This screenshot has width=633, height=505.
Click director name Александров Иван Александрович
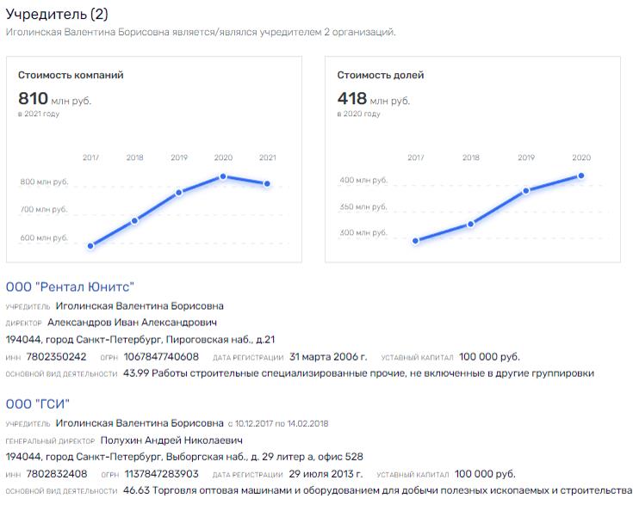click(132, 323)
